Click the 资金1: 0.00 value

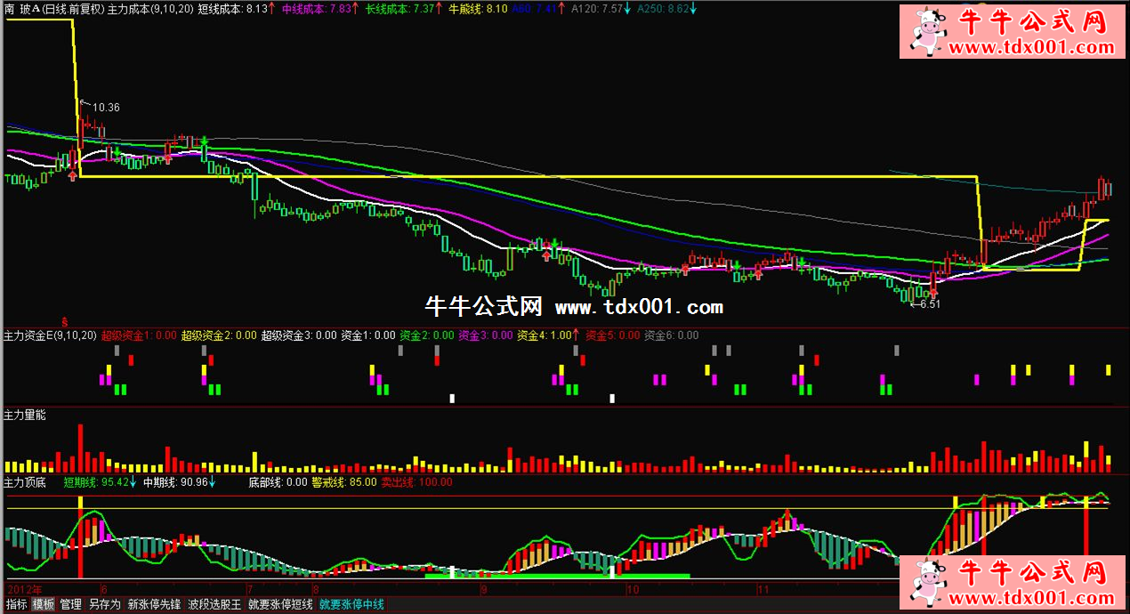coord(368,335)
